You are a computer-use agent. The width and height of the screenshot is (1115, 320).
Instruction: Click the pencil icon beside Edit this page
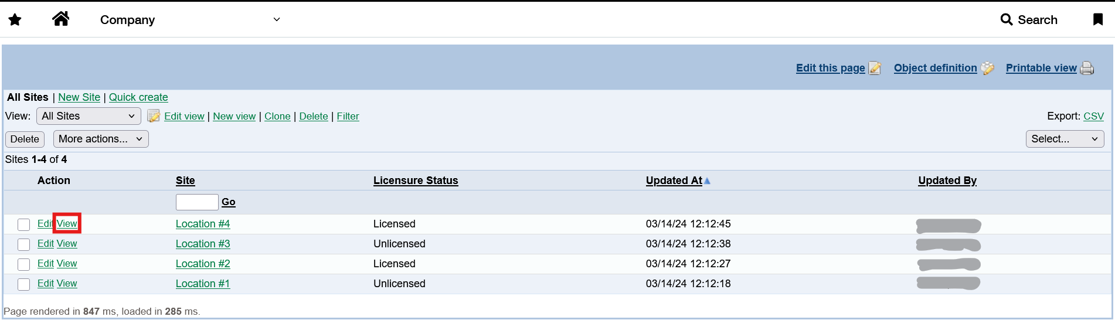(875, 68)
